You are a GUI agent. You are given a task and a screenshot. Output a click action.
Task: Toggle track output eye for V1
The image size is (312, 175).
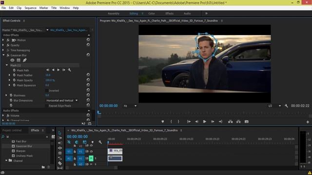pos(91,151)
